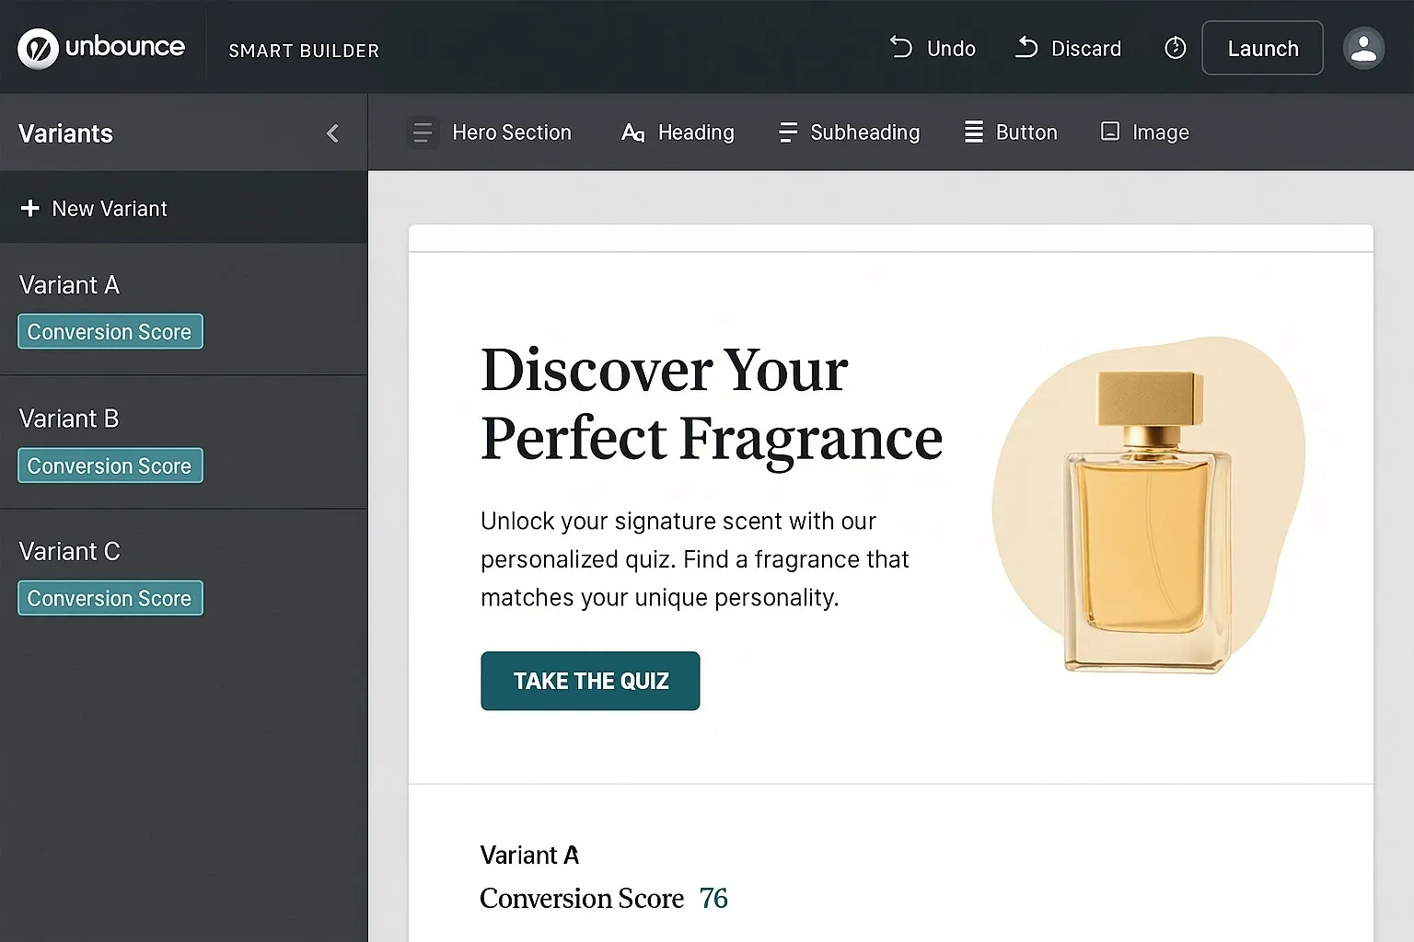1414x942 pixels.
Task: Expand Variant C details
Action: tap(70, 551)
